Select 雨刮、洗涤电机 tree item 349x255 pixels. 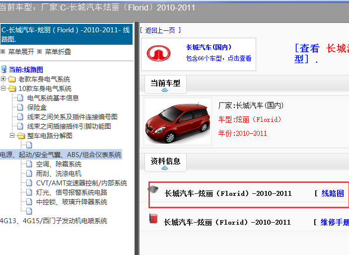[59, 173]
